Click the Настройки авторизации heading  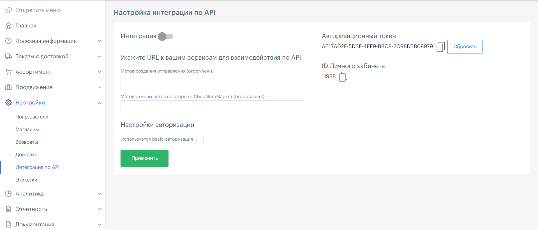(157, 125)
